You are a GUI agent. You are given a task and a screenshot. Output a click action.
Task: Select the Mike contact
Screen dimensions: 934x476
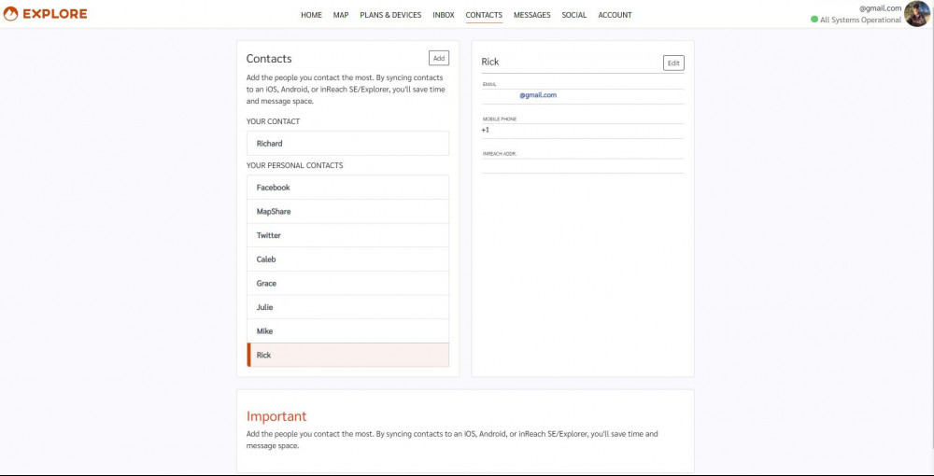[347, 330]
